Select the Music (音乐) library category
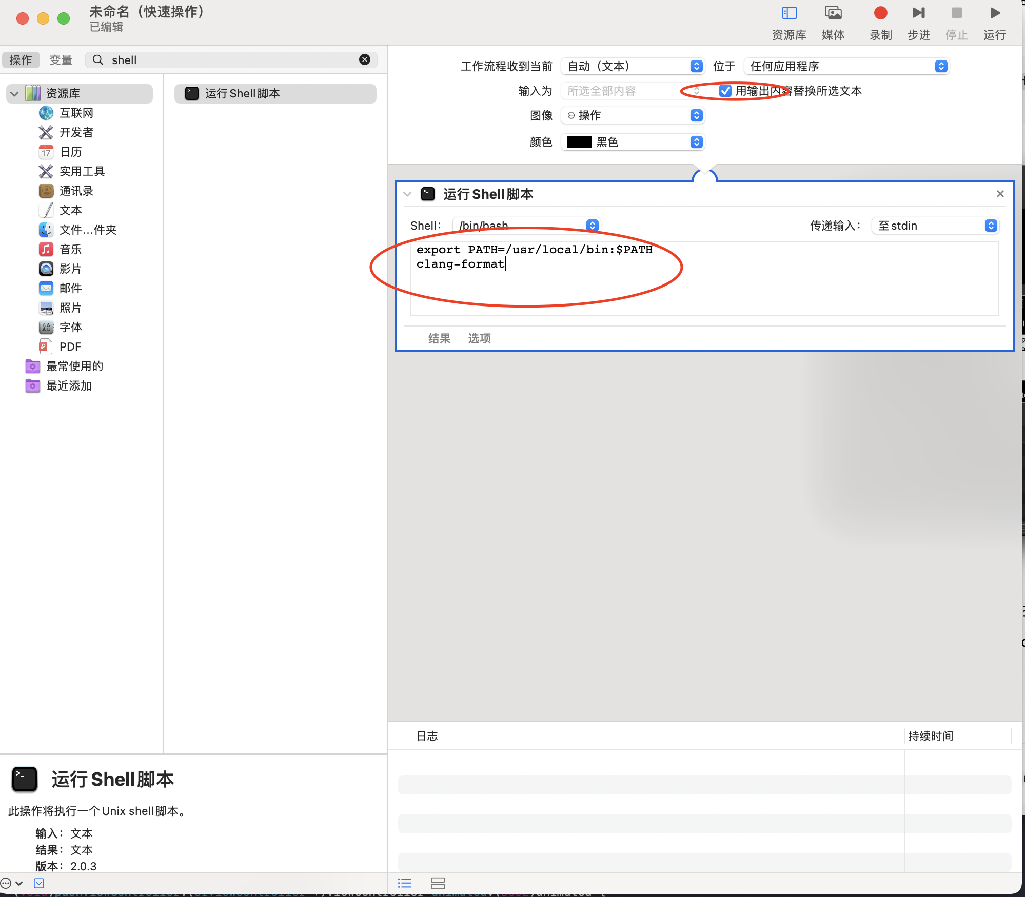The image size is (1025, 897). tap(70, 250)
